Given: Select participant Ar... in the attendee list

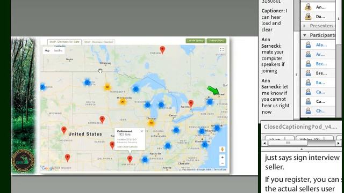Looking at the screenshot, I should pos(318,54).
